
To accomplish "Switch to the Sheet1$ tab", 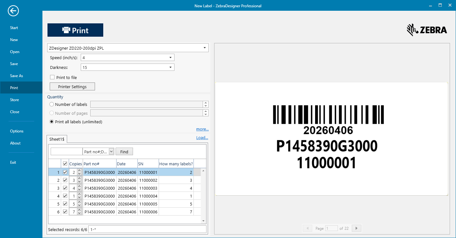I will (57, 139).
